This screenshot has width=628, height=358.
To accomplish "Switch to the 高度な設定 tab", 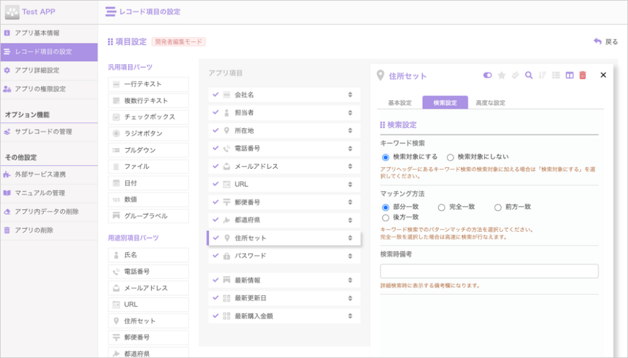I will pos(490,103).
